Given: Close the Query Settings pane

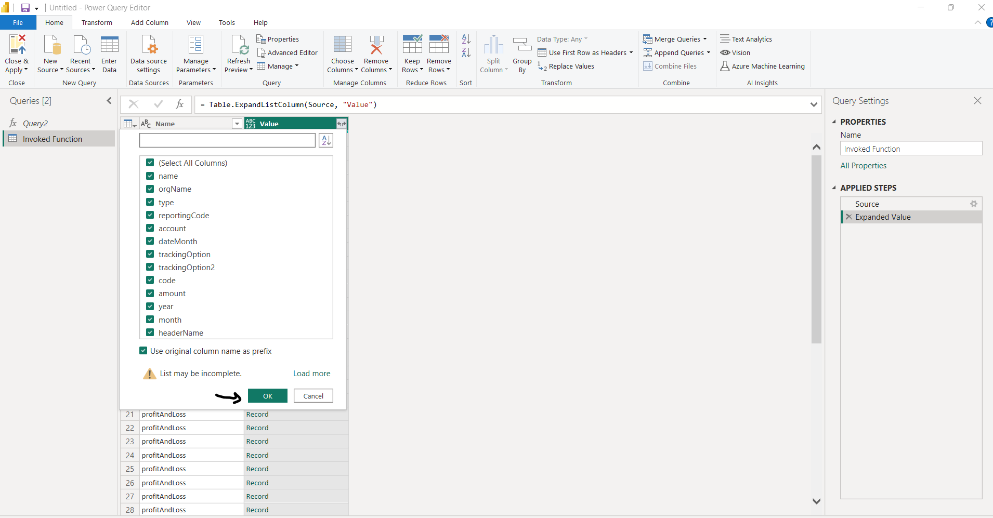Looking at the screenshot, I should [978, 101].
